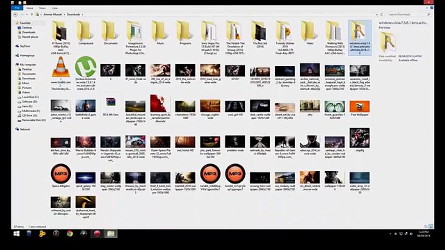This screenshot has width=445, height=250.
Task: Expand the ribbon with the chevron
Action: 426,8
